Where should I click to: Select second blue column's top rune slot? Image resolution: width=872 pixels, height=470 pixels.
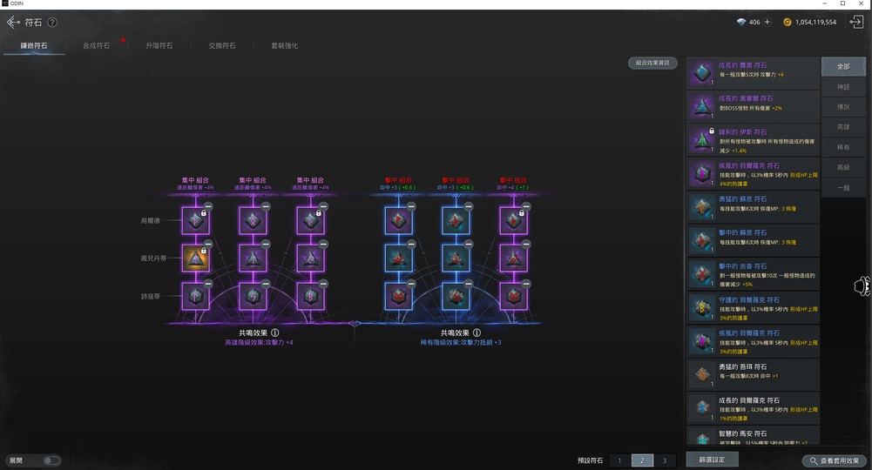click(456, 220)
